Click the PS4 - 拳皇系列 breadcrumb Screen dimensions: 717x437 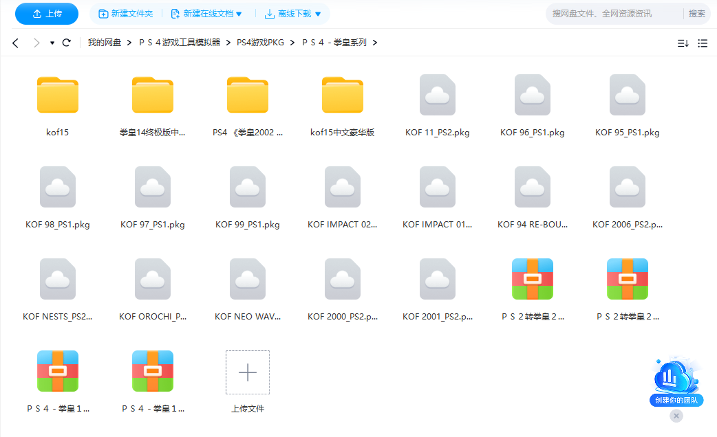(334, 43)
